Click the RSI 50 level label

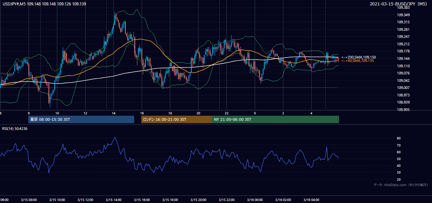[399, 159]
